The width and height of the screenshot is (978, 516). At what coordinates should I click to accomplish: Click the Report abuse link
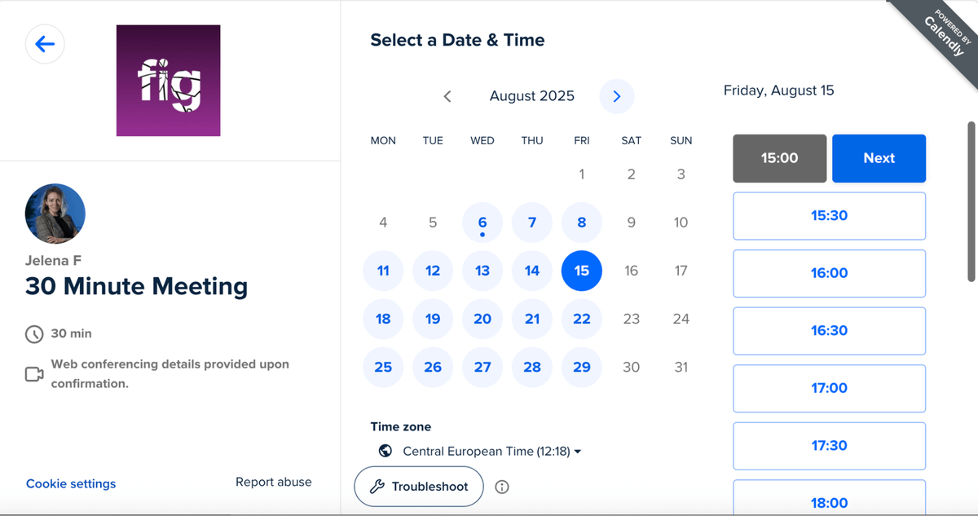tap(273, 482)
